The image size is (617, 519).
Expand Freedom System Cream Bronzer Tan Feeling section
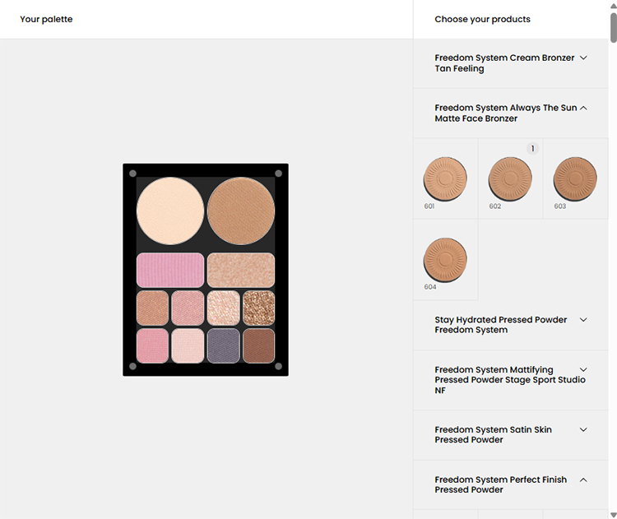[510, 63]
